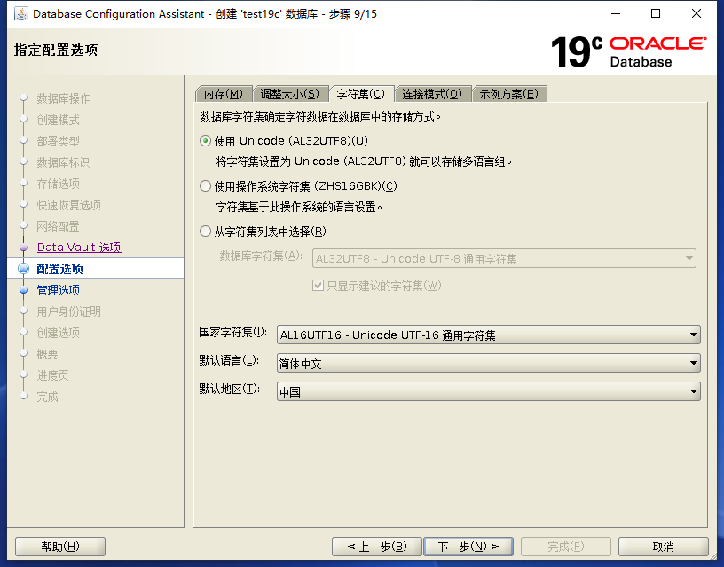Click 用户身份证明 step in sidebar
724x567 pixels.
(x=69, y=311)
